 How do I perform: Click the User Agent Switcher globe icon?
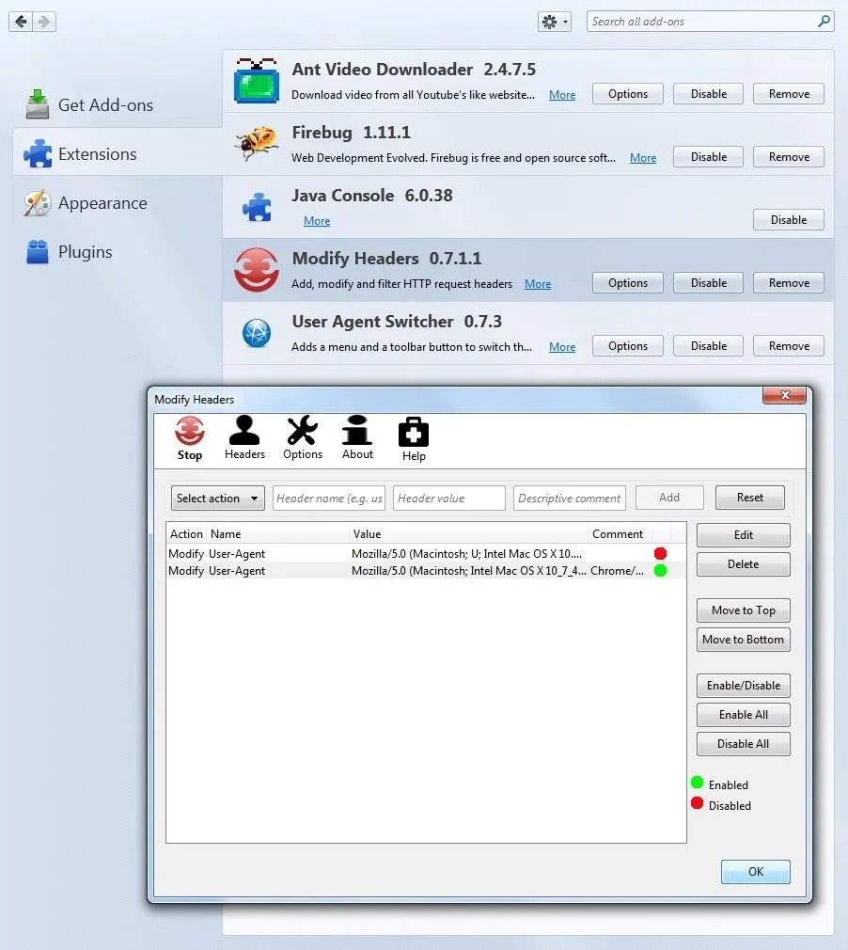(257, 333)
